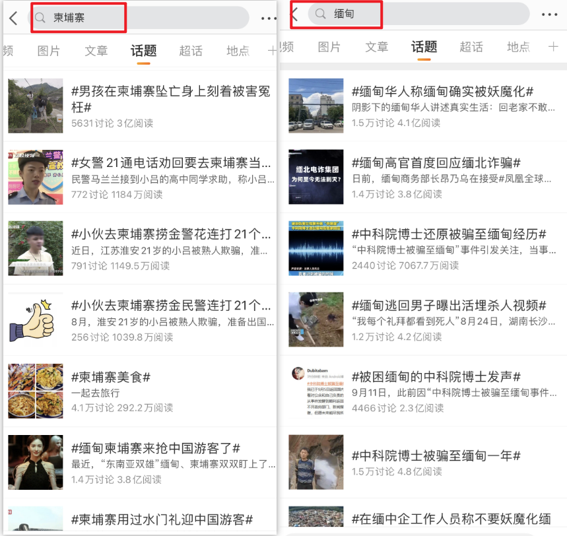Open more options in 缅甸 screen

point(549,15)
